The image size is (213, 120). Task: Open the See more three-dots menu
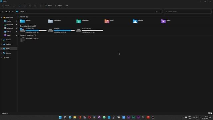67,6
